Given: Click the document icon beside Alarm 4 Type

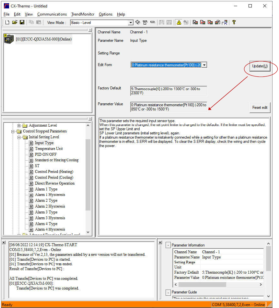Looking at the screenshot, I should (31, 224).
